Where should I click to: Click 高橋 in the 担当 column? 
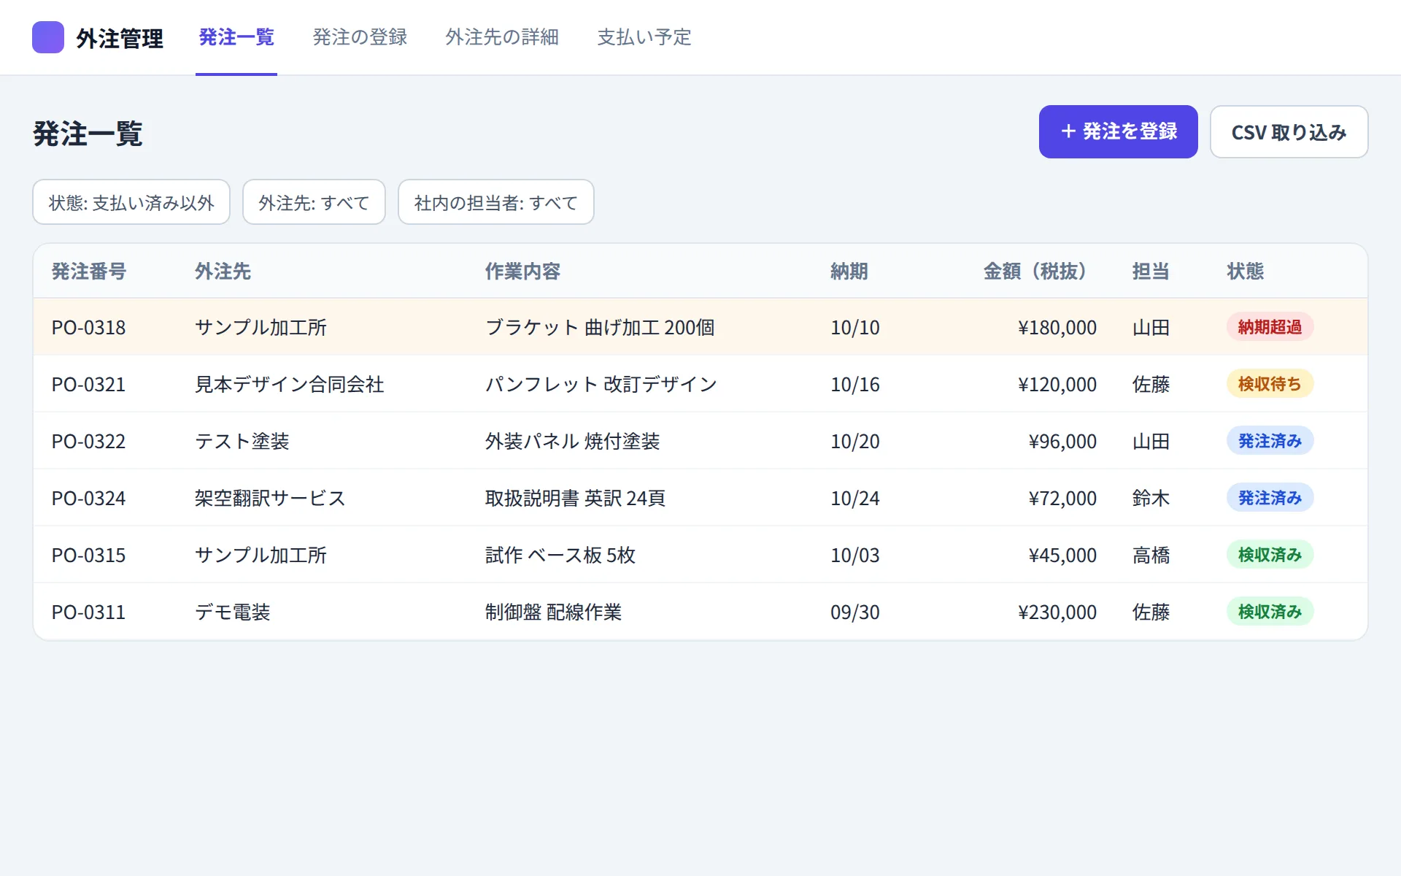coord(1151,555)
